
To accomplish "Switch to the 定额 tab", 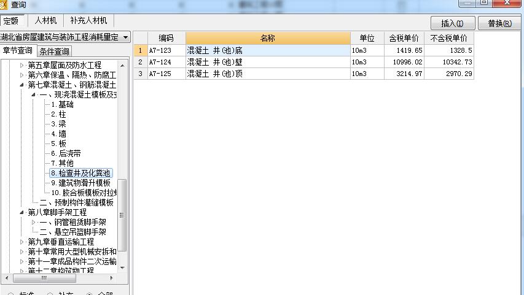I will coord(11,21).
